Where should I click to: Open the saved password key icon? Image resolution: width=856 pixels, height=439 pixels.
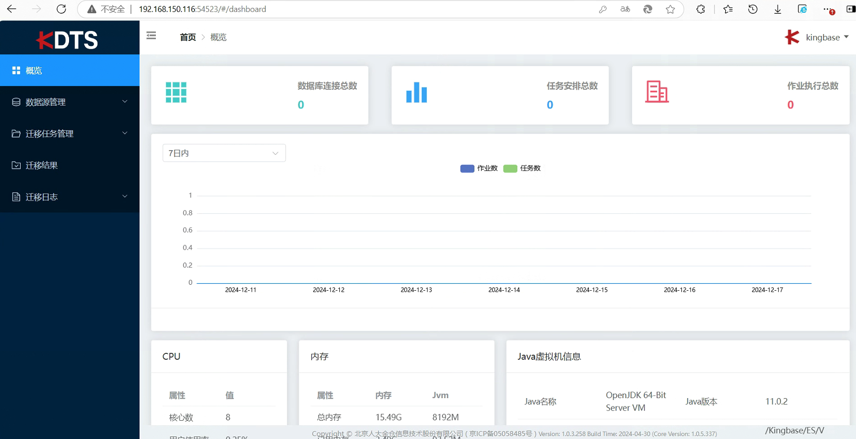pyautogui.click(x=603, y=9)
